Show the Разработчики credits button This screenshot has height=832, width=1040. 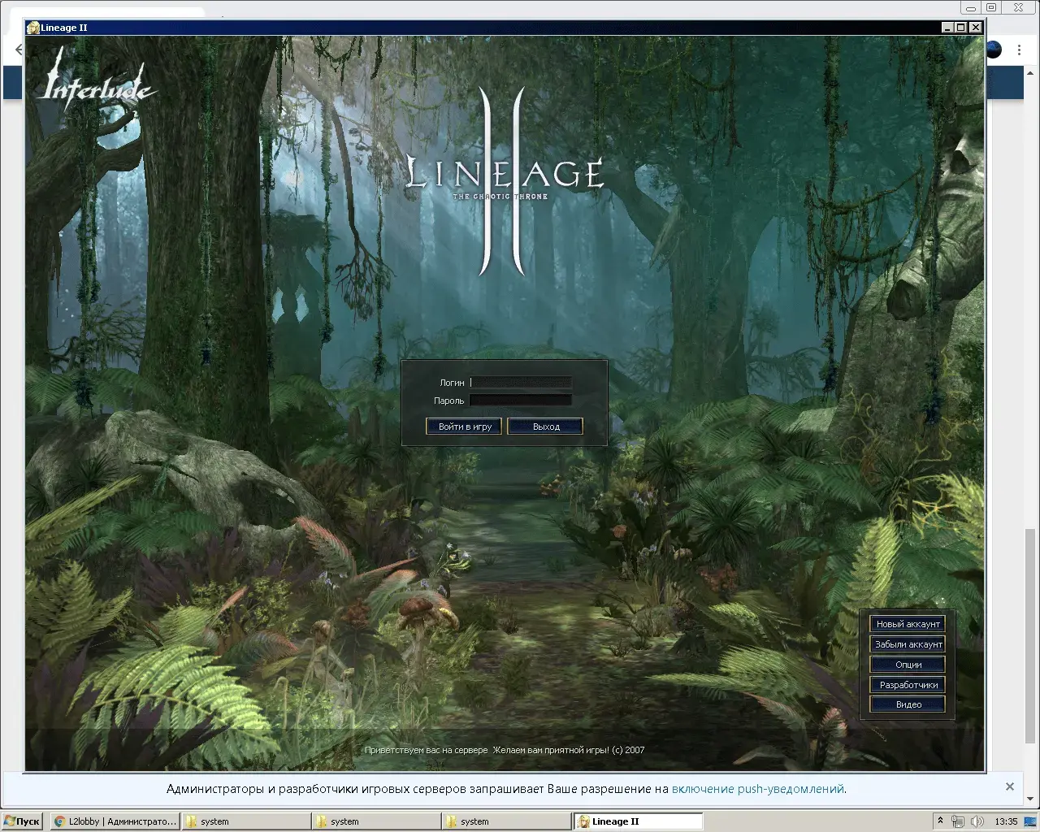point(908,685)
